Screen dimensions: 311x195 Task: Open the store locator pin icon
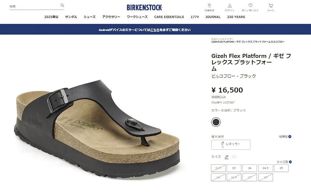(x=209, y=6)
